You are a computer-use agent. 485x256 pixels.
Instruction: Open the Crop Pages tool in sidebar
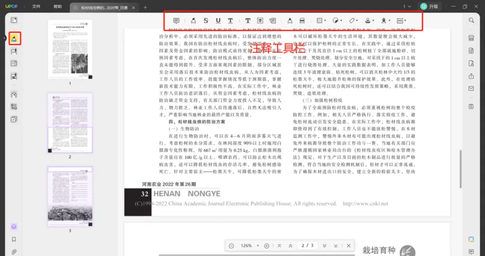(14, 107)
